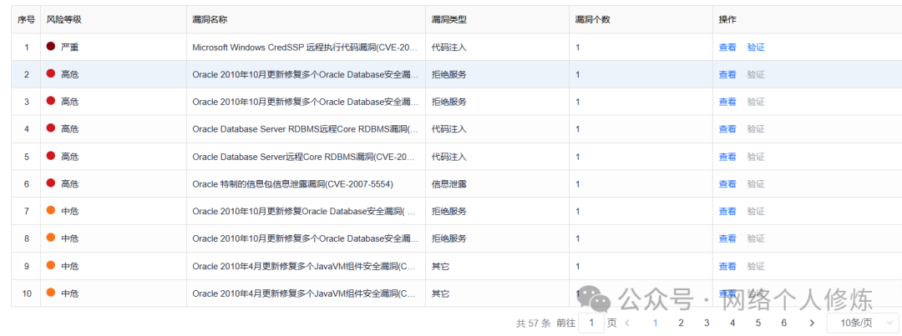Select the Oracle 2010年10月更新修复Oracle Database name in row 7
902x336 pixels.
tap(304, 212)
